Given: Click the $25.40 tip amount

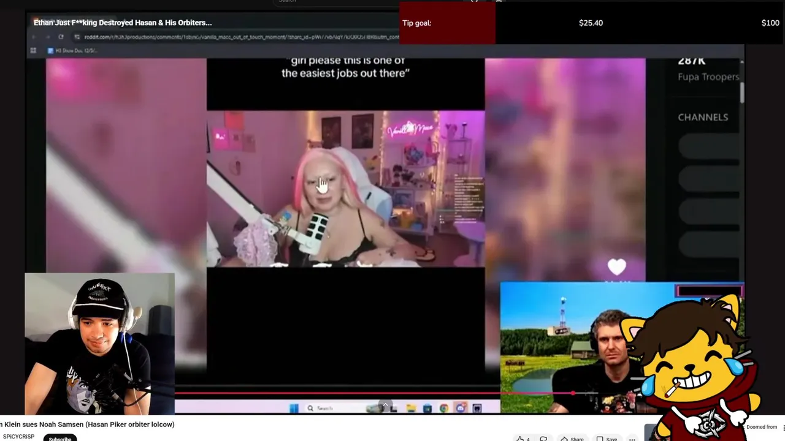Looking at the screenshot, I should (x=591, y=23).
